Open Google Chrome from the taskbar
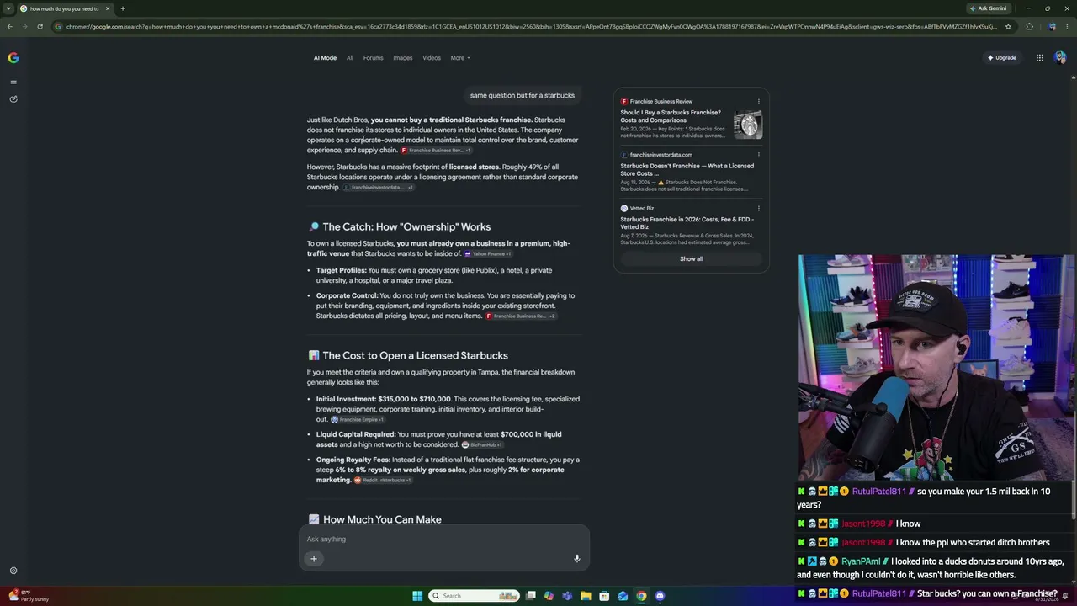This screenshot has height=606, width=1077. [x=641, y=596]
